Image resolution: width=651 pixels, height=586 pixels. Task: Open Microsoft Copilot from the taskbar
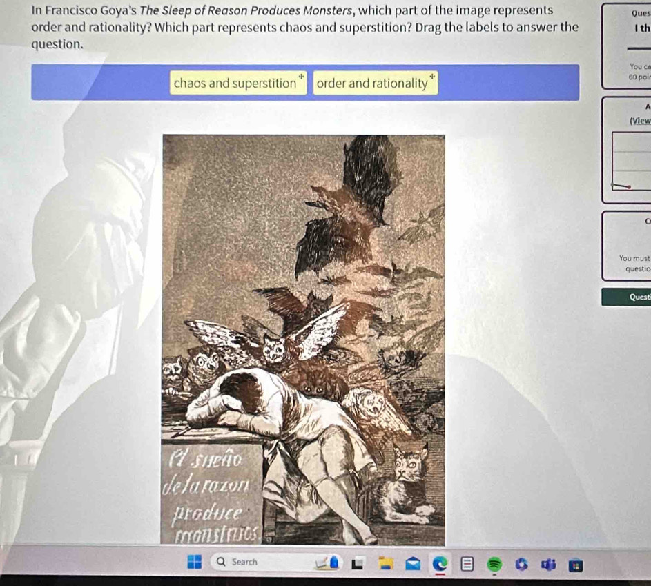point(521,564)
